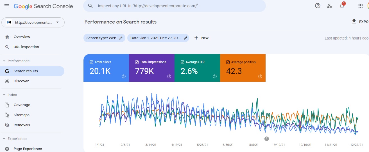This screenshot has height=152, width=369.
Task: Click the Total impressions 779K card
Action: [x=152, y=68]
